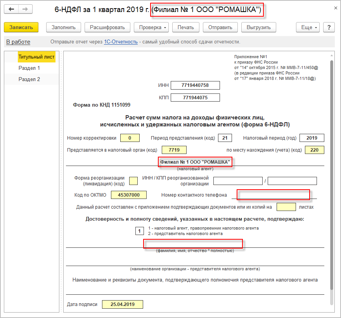341x318 pixels.
Task: Click the Приложение №1 header text
Action: click(251, 57)
